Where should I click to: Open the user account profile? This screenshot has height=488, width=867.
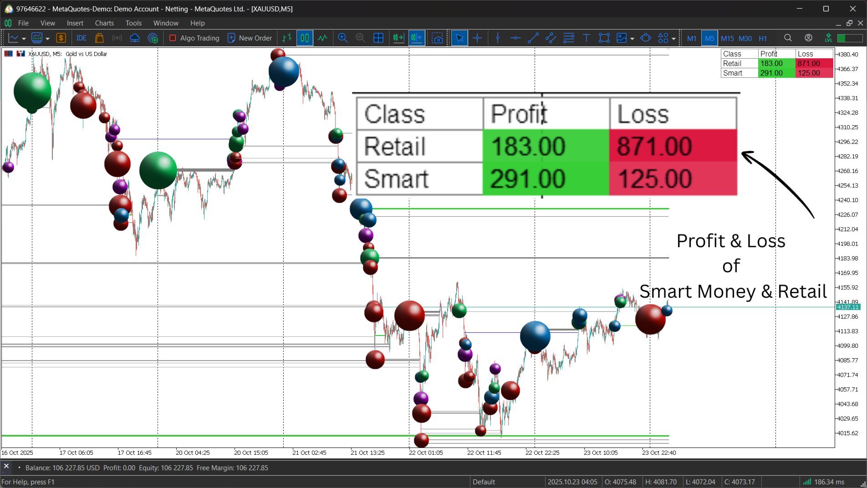pyautogui.click(x=808, y=38)
